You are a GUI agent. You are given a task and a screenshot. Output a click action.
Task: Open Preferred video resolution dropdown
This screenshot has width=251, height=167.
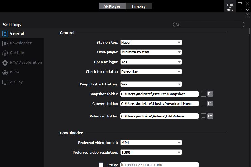click(x=151, y=153)
